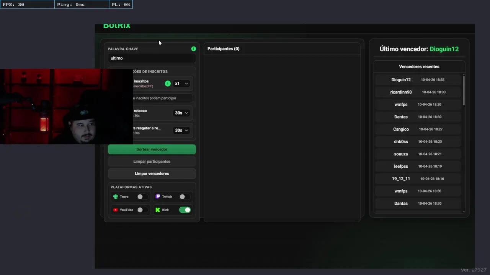
Task: Disable the Kick platform toggle
Action: (185, 210)
